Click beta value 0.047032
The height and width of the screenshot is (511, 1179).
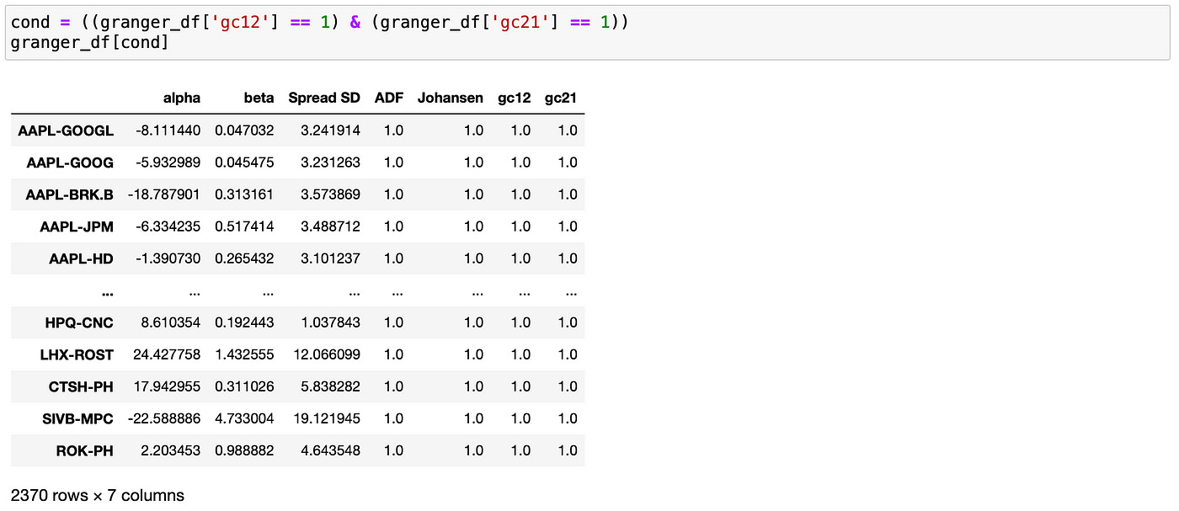click(244, 130)
